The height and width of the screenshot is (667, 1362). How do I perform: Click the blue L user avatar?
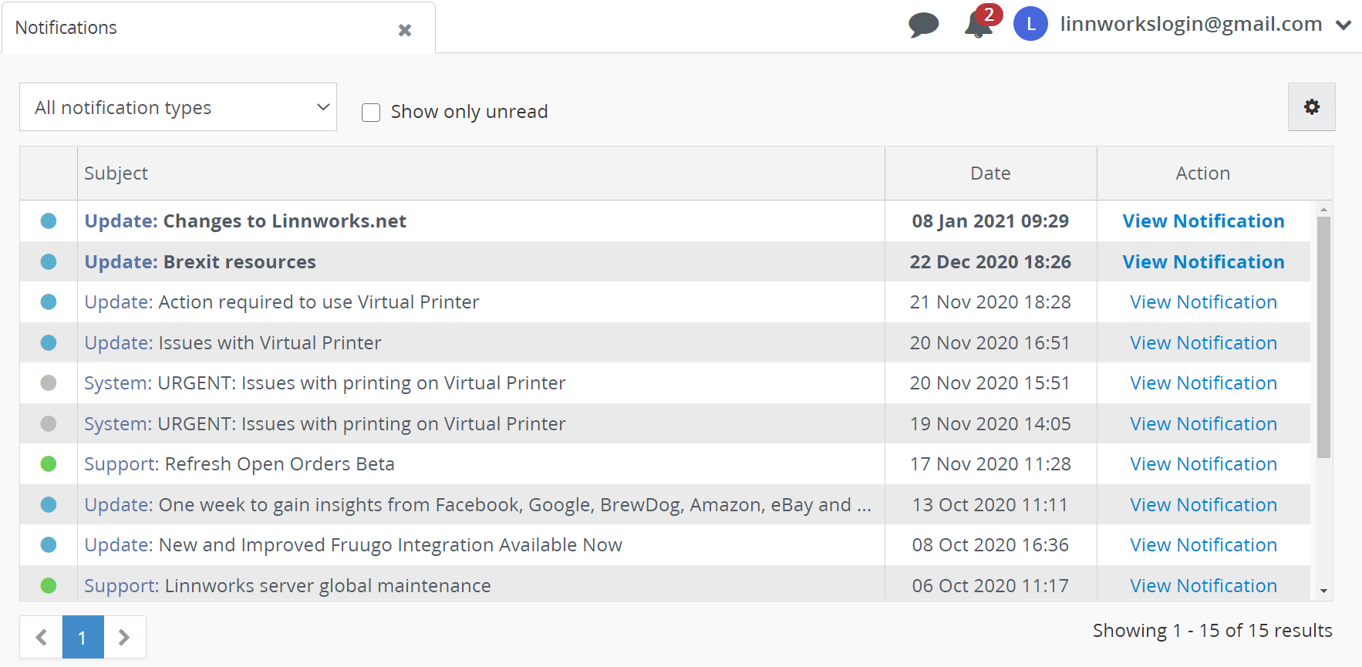pyautogui.click(x=1030, y=24)
